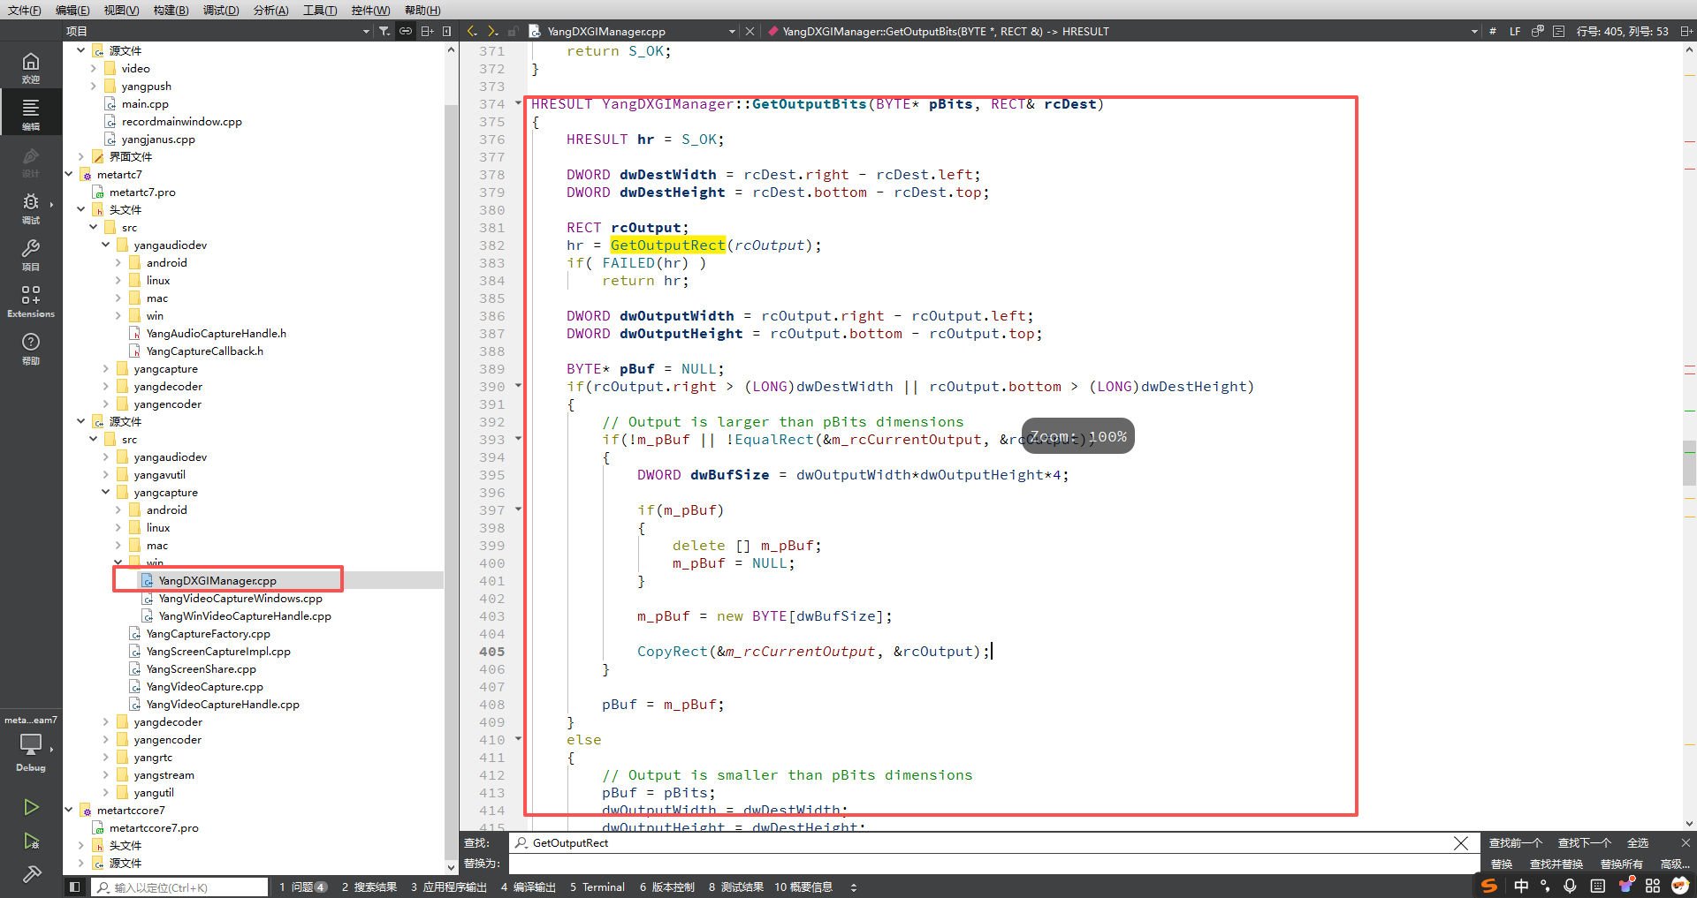Open the Terminal output pane
Viewport: 1697px width, 898px height.
[597, 887]
